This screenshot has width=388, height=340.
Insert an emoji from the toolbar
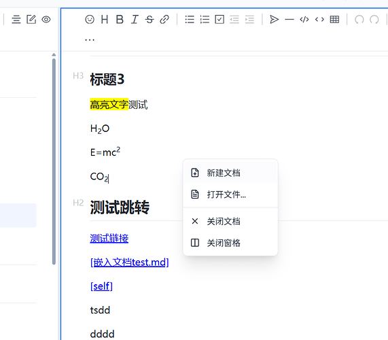[x=90, y=19]
